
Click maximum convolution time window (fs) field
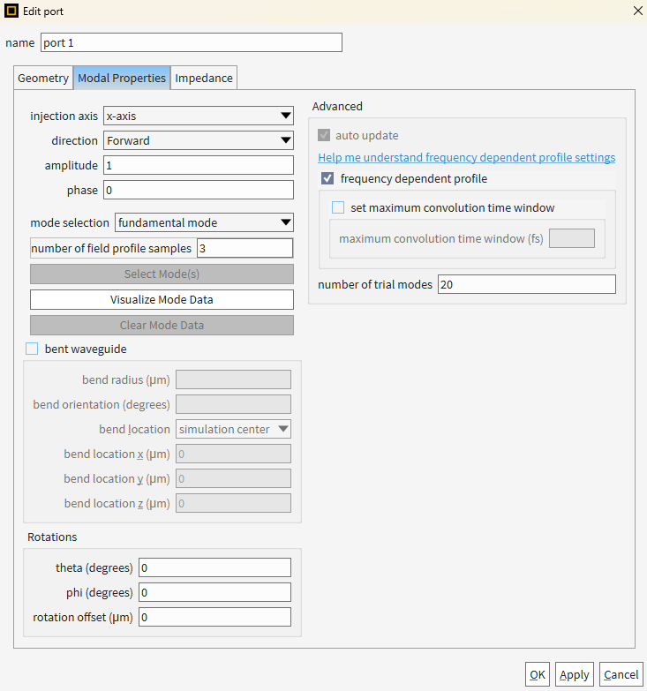pyautogui.click(x=572, y=238)
